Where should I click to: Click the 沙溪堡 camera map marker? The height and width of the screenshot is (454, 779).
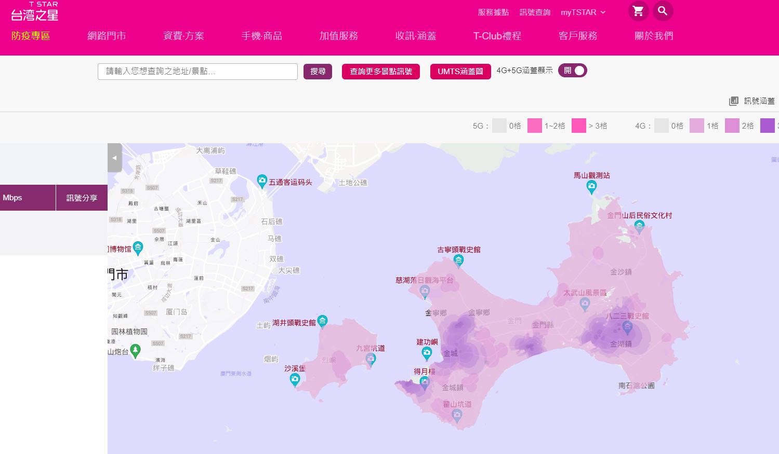coord(295,380)
